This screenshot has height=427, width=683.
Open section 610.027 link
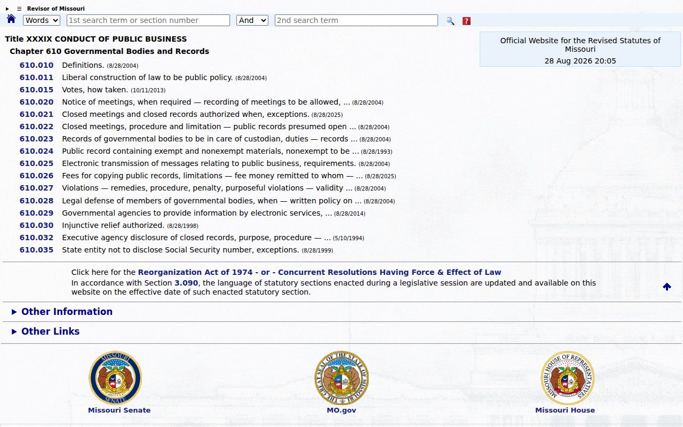coord(36,188)
